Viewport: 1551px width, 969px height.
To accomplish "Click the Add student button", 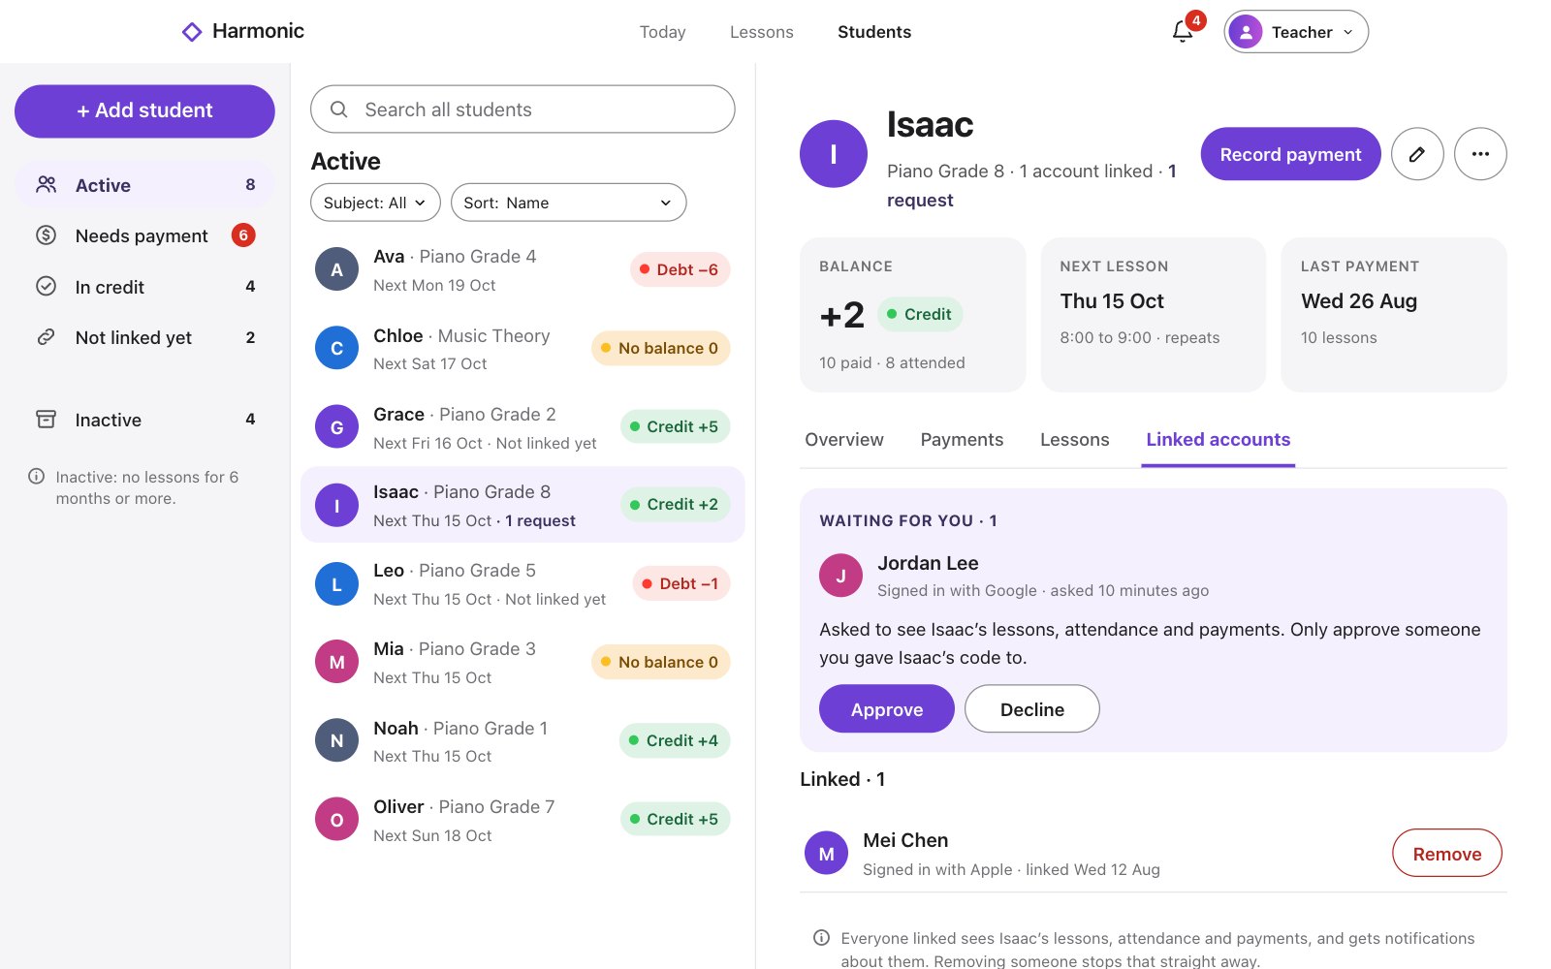I will click(x=144, y=110).
